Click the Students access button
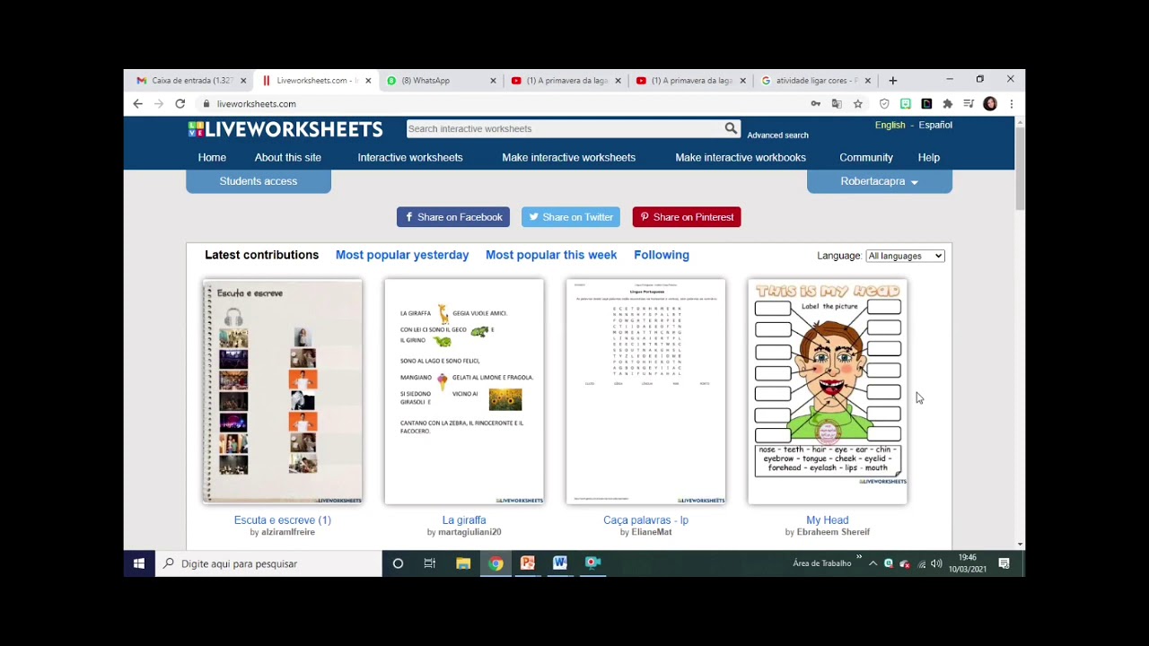Screen dimensions: 1149x646 259,181
